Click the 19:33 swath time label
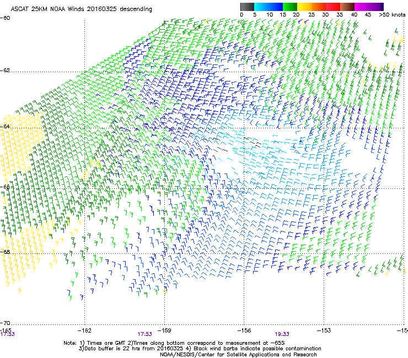The image size is (408, 358). coord(282,334)
